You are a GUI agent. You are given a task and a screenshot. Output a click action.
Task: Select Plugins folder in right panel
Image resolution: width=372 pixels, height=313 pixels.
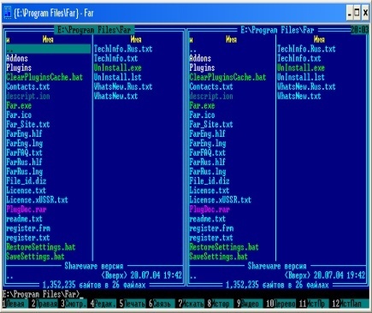pyautogui.click(x=202, y=68)
